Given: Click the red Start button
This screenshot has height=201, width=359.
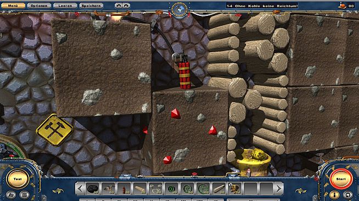Looking at the screenshot, I should pyautogui.click(x=341, y=179).
